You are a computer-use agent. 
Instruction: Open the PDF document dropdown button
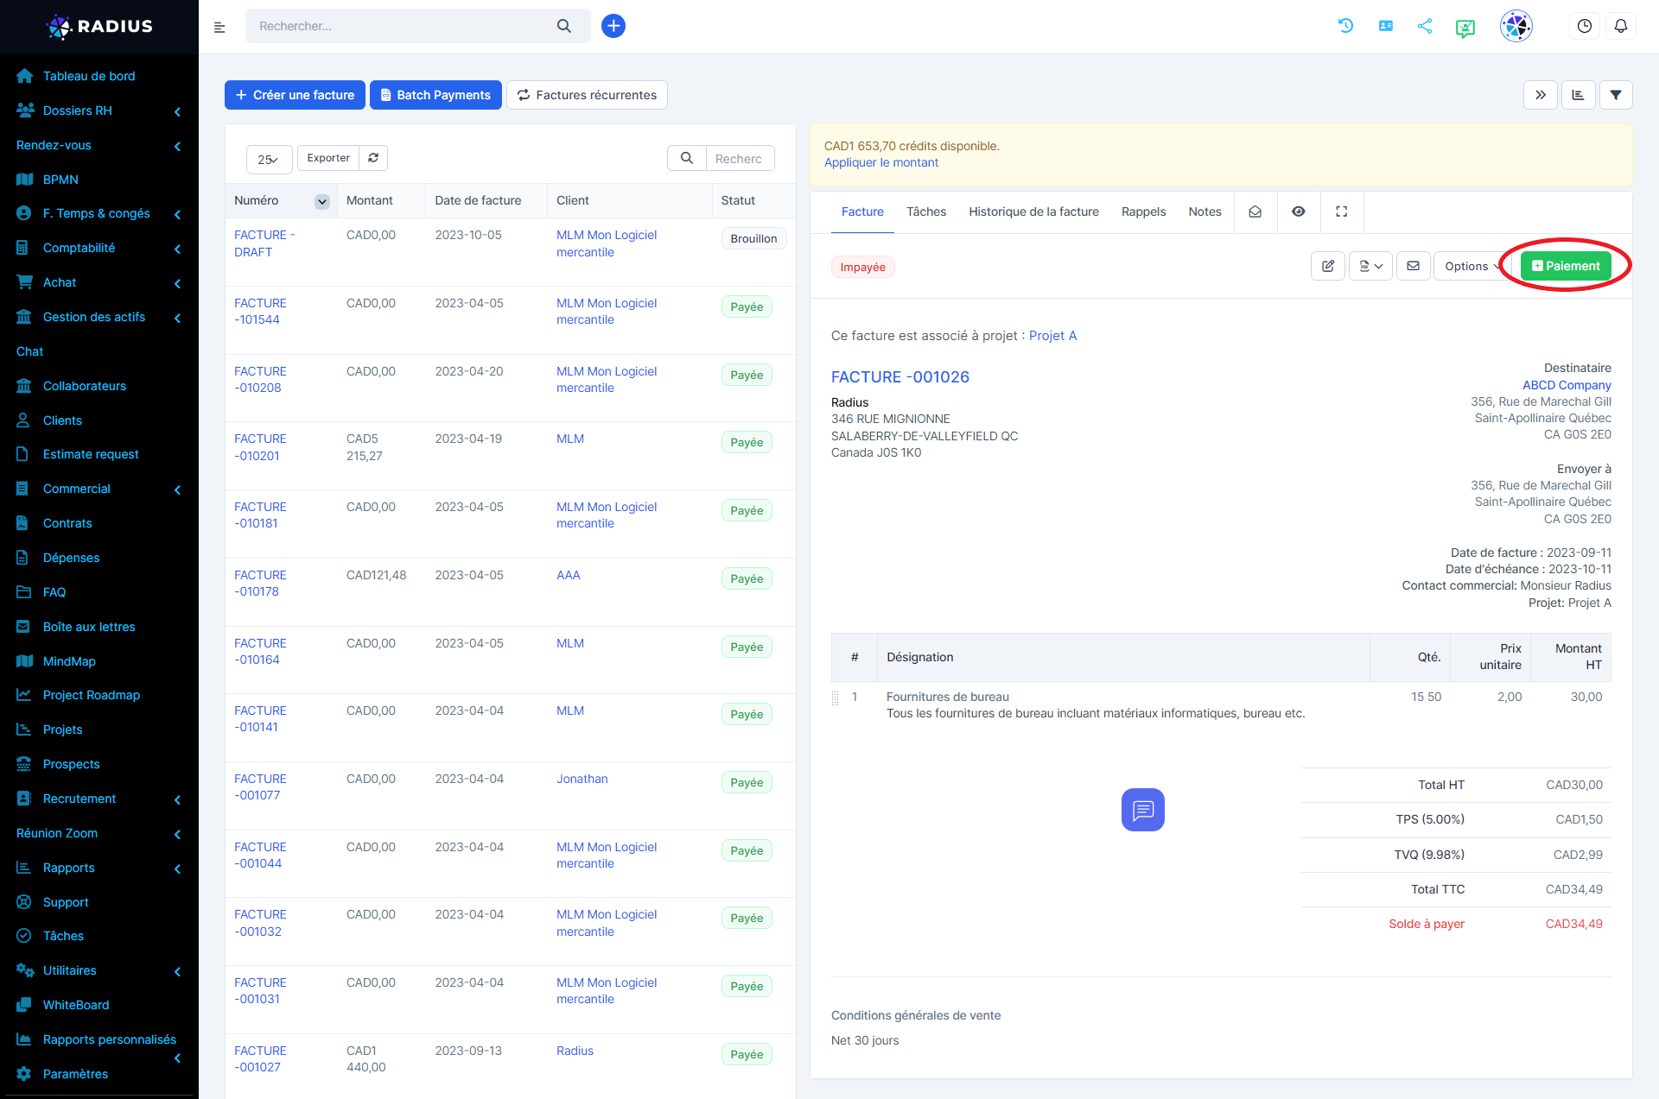[1370, 266]
